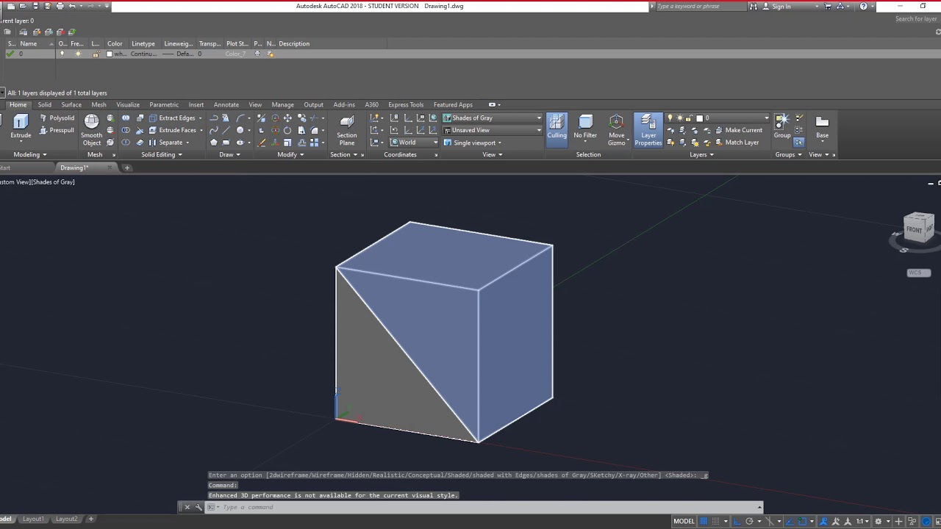Open the Unsaved View dropdown
This screenshot has width=941, height=529.
(493, 130)
